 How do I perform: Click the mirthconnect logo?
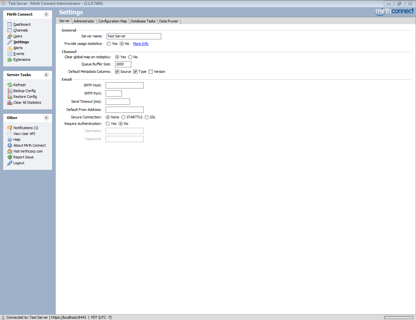(x=394, y=12)
